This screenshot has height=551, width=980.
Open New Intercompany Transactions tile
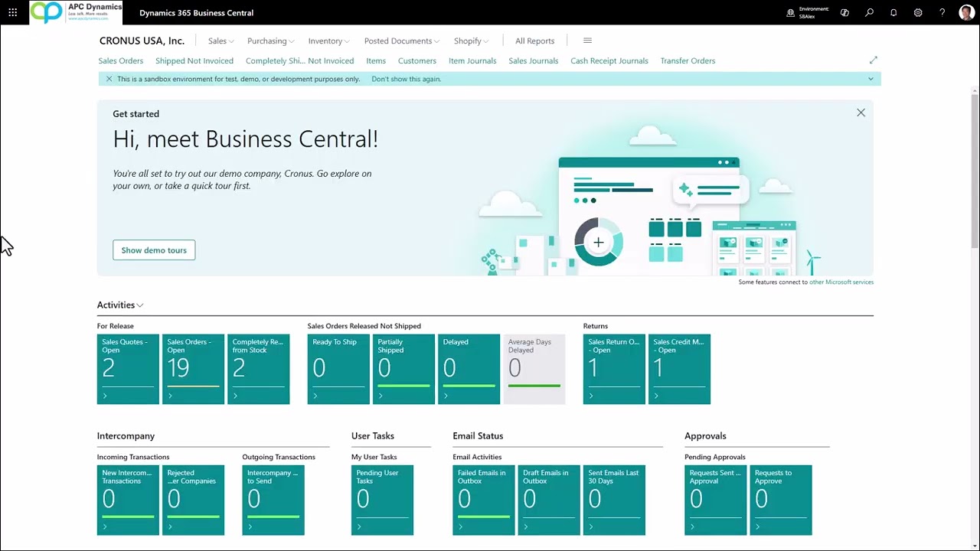coord(128,500)
